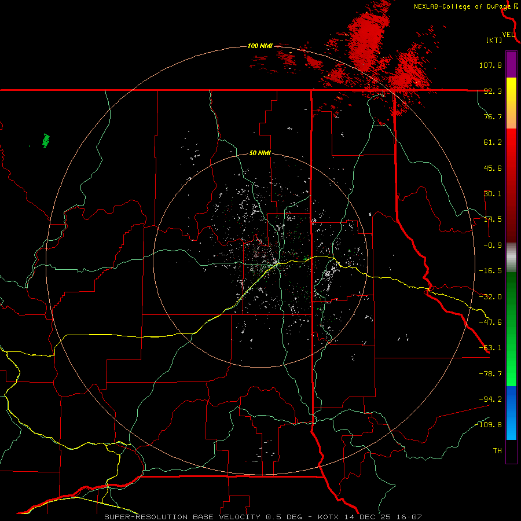This screenshot has width=521, height=521.
Task: Click the TH legend label
Action: [497, 450]
